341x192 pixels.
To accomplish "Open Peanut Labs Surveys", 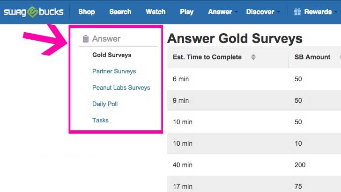I will click(121, 87).
